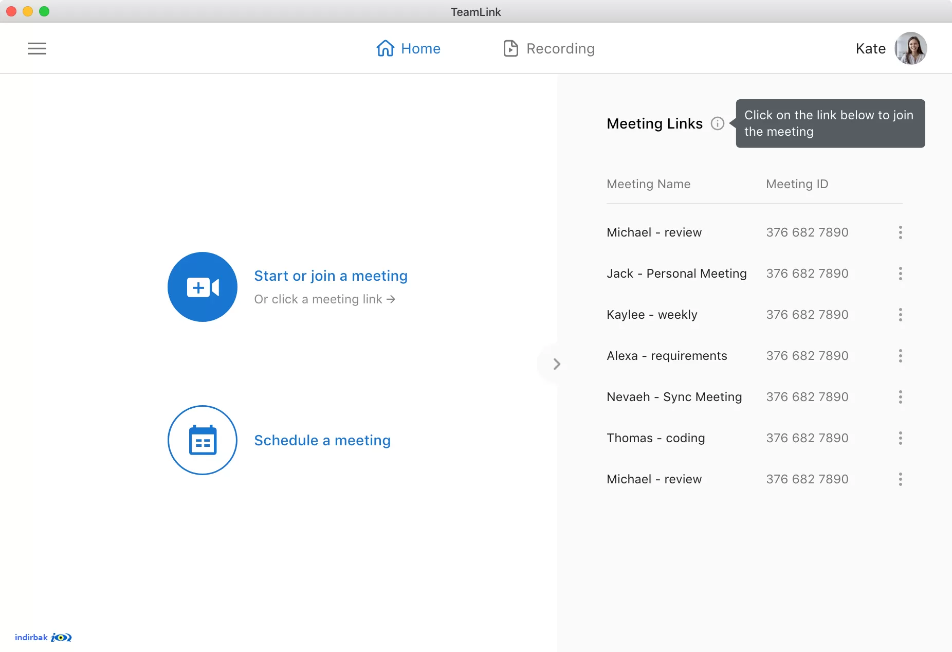This screenshot has height=652, width=952.
Task: Click the Meeting Name column header
Action: click(x=648, y=184)
